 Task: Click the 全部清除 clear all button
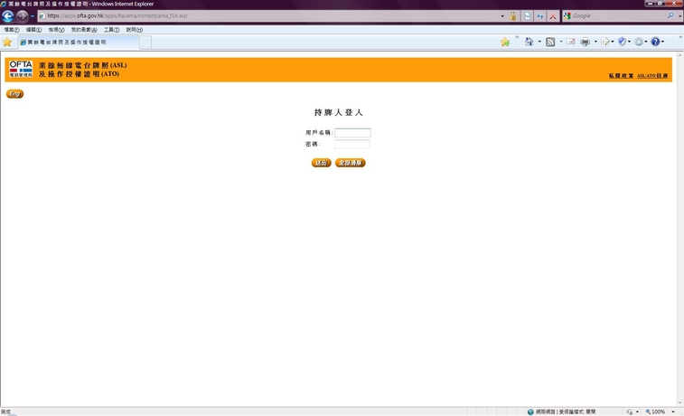(350, 163)
